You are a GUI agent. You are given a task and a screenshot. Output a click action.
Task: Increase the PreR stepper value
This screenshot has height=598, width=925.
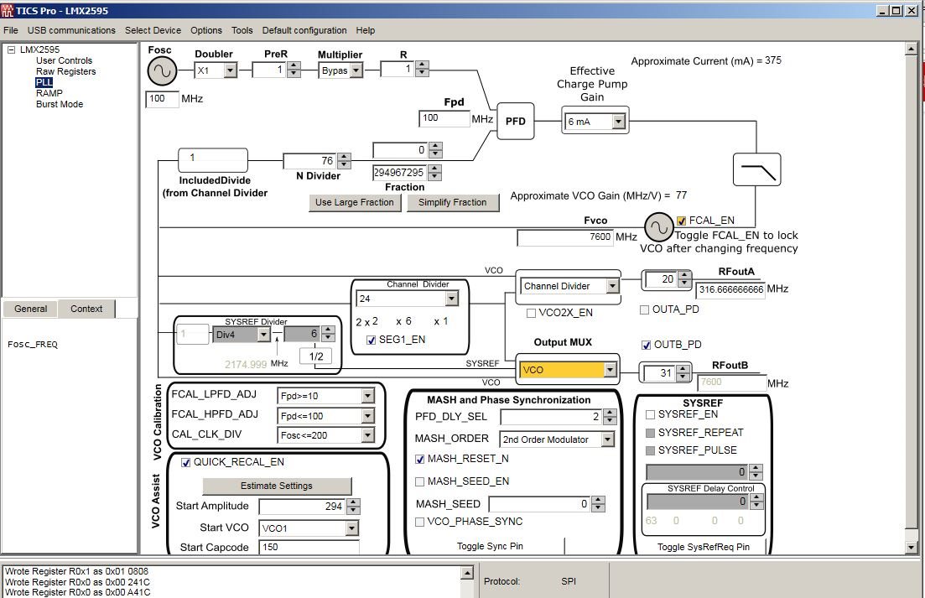tap(294, 66)
